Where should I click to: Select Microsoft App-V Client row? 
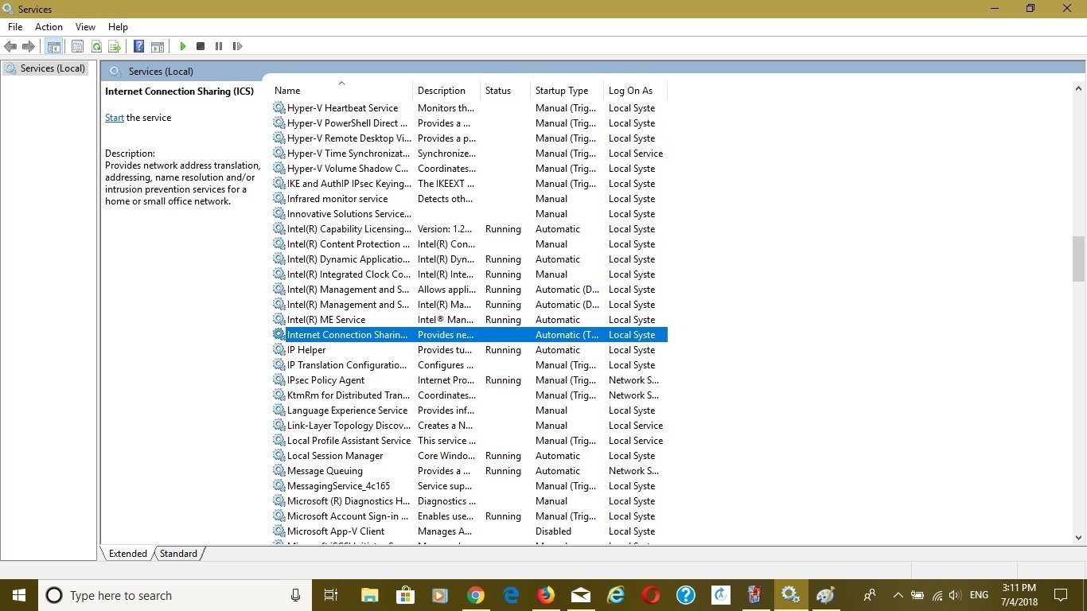(469, 531)
